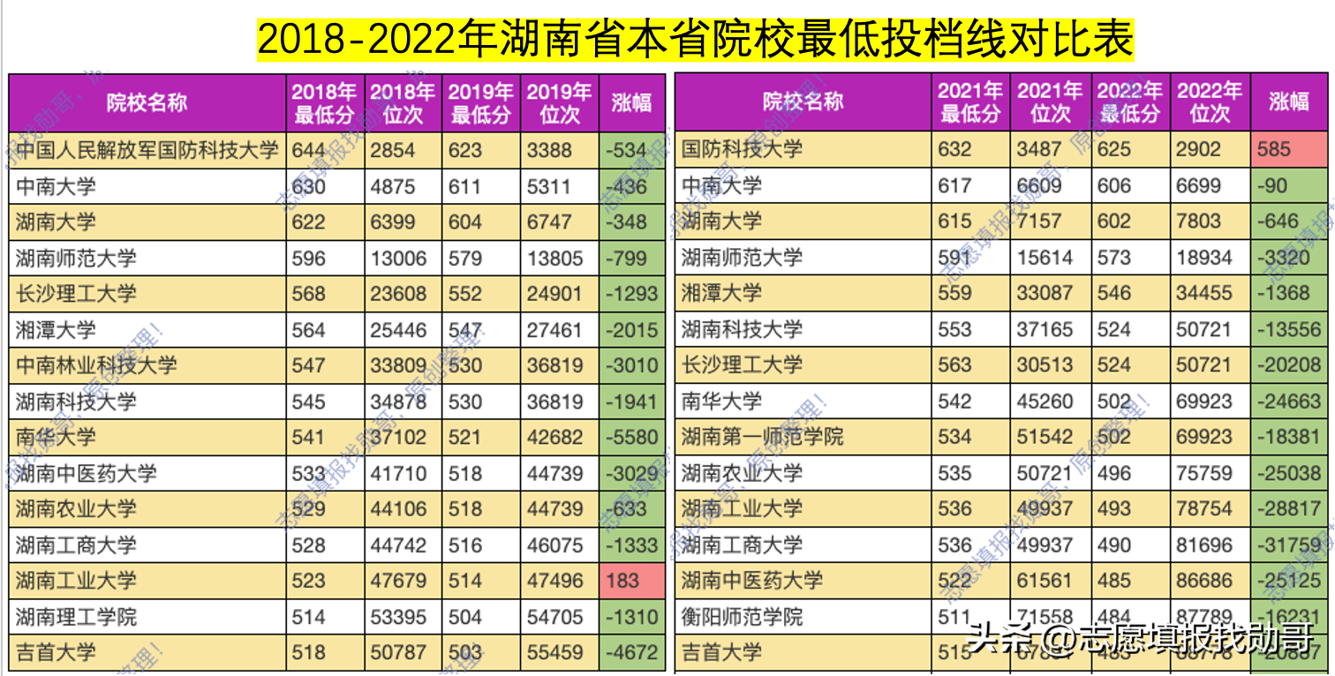Screen dimensions: 1335x676
Task: Select the rank value 3487
Action: coord(1040,150)
